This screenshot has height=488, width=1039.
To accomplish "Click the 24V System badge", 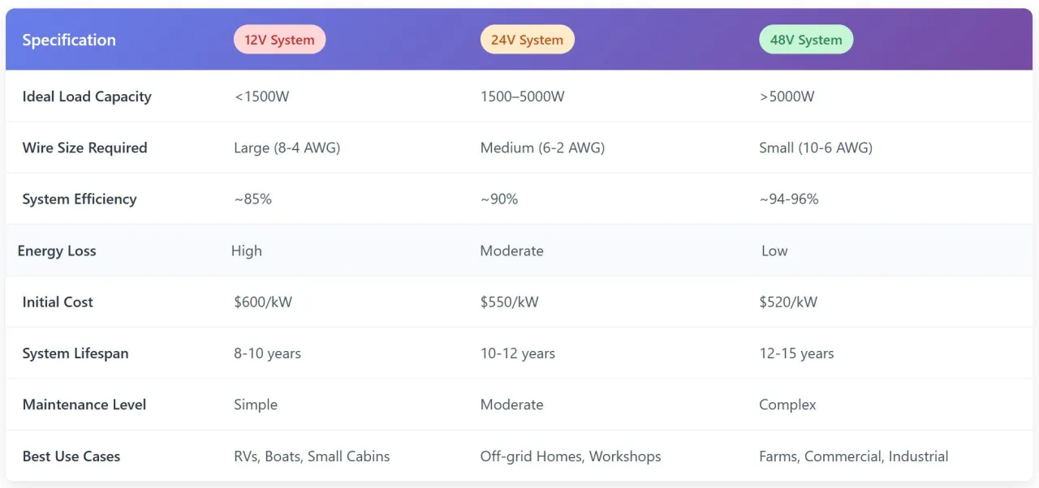I will click(x=527, y=40).
